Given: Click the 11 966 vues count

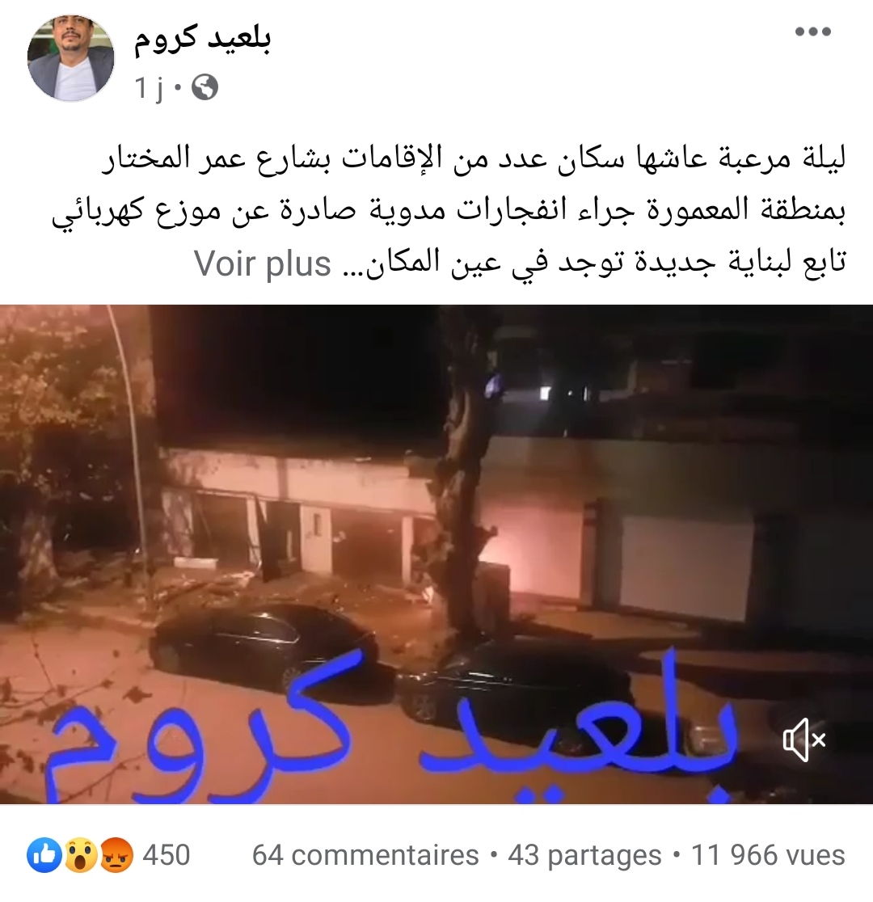Looking at the screenshot, I should pyautogui.click(x=768, y=855).
